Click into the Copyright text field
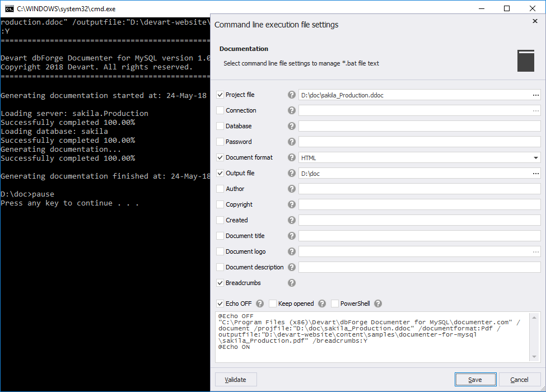 tap(419, 205)
